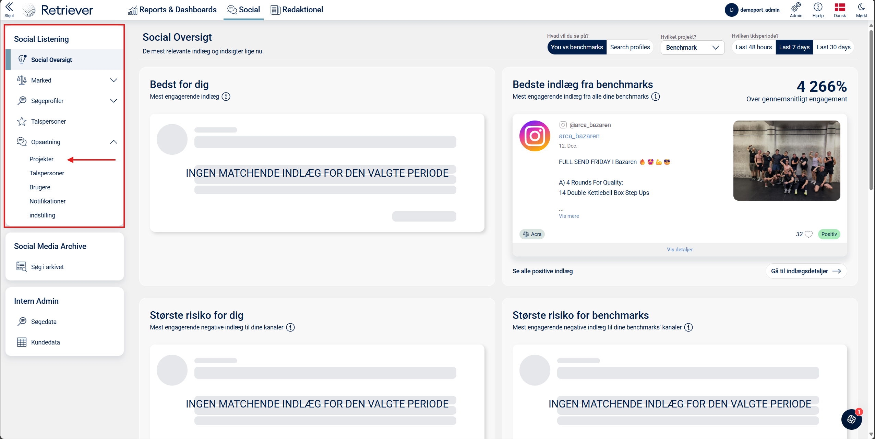
Task: Expand the Marked sidebar section
Action: tap(113, 80)
